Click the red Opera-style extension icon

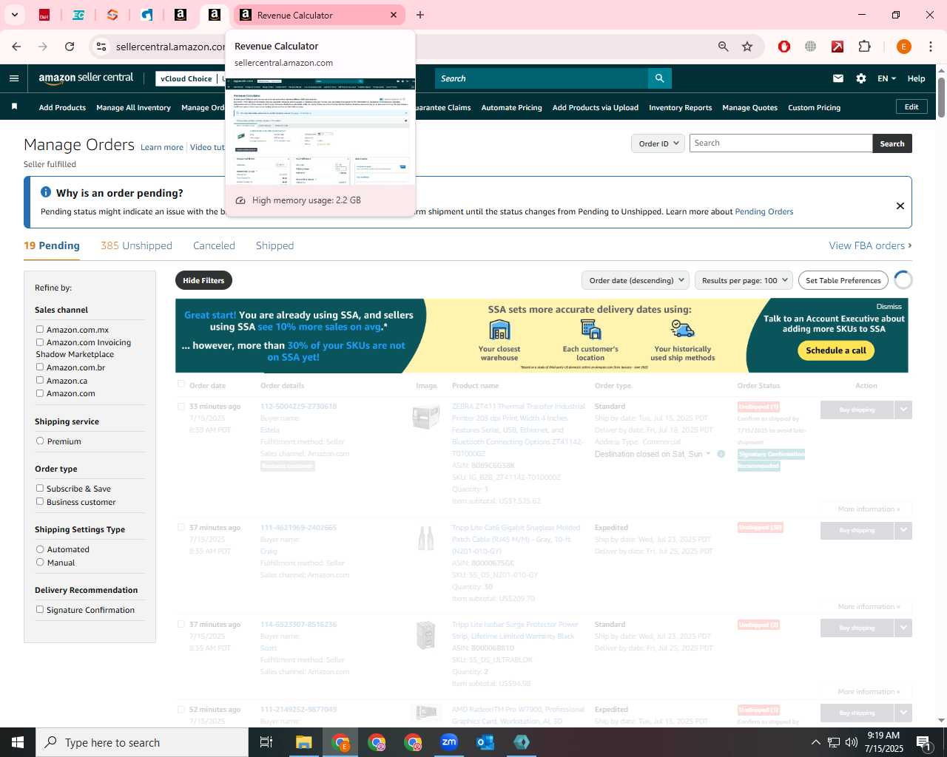coord(784,47)
